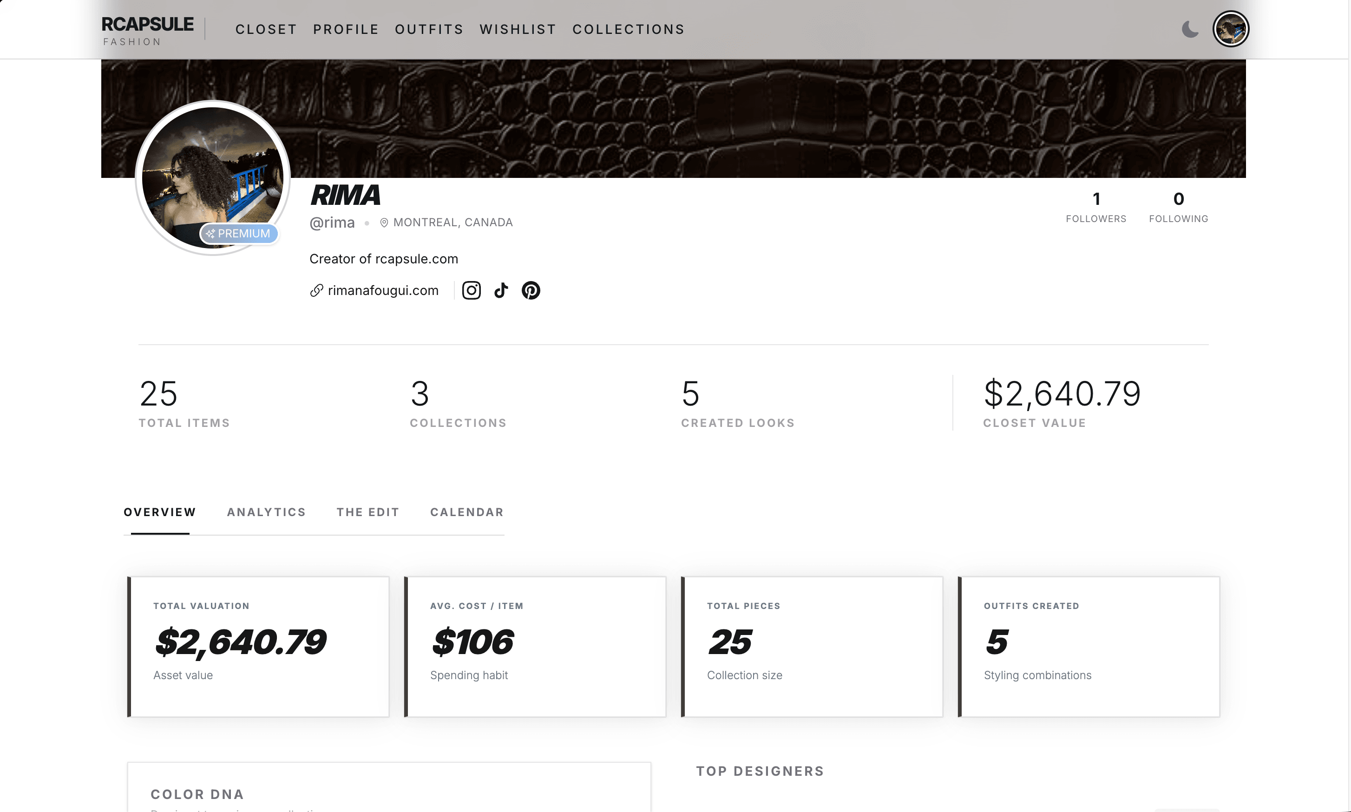The height and width of the screenshot is (812, 1351).
Task: View the Followers count list
Action: pos(1096,207)
